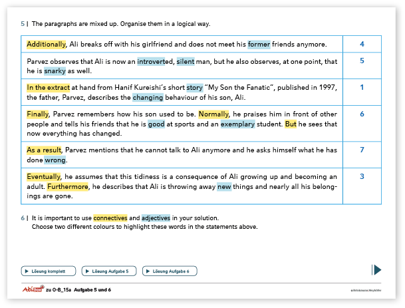Click the order cell showing number 6
This screenshot has width=405, height=308.
[362, 114]
